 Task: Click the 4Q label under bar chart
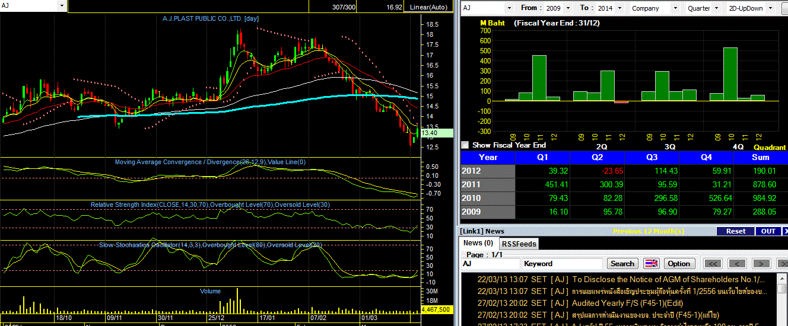tap(738, 146)
